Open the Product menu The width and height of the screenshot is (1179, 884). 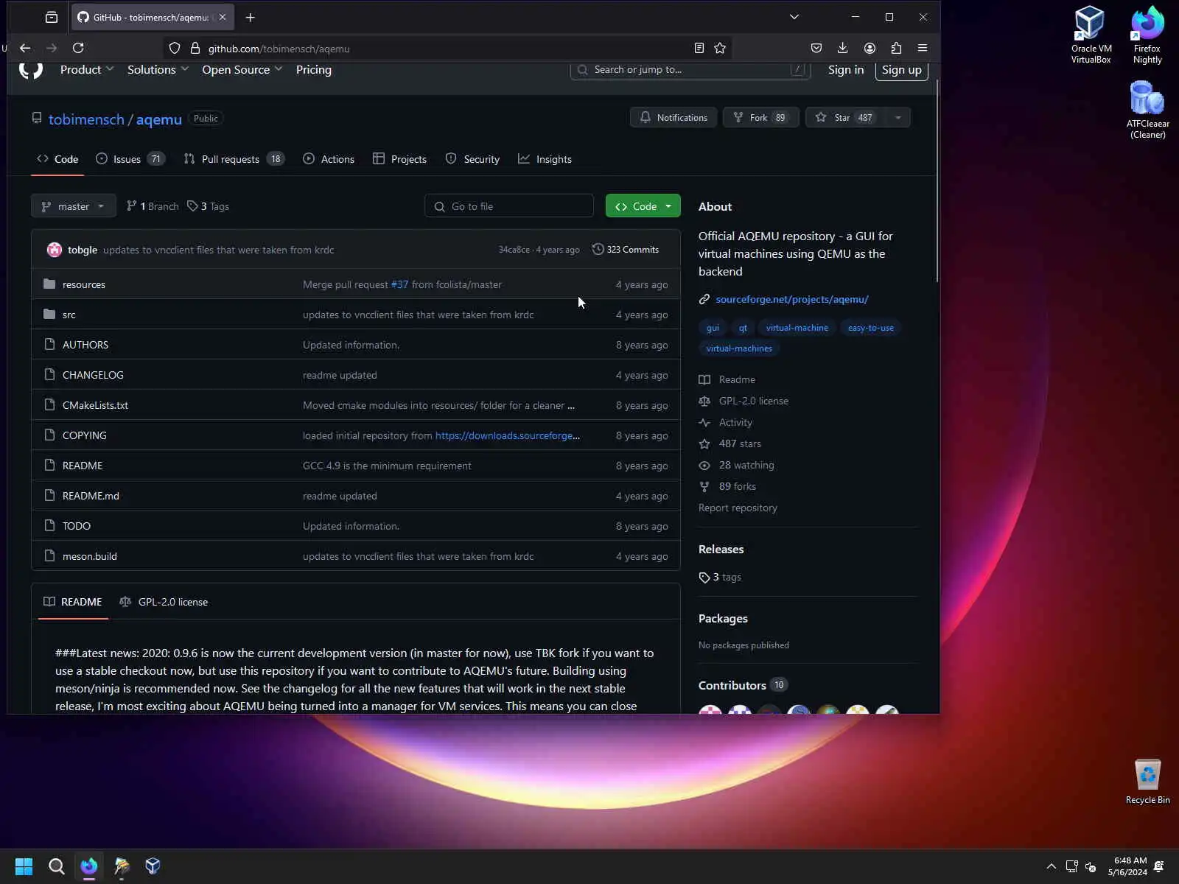pyautogui.click(x=87, y=69)
